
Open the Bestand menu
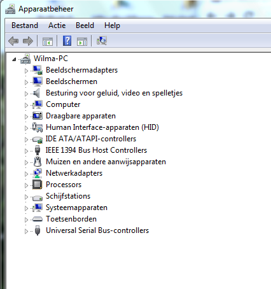click(x=25, y=25)
